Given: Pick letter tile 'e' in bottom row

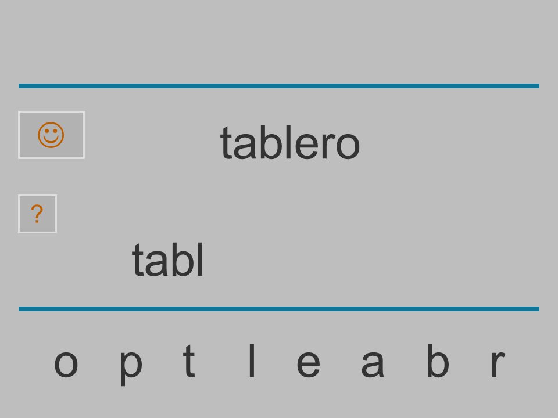Looking at the screenshot, I should click(308, 363).
